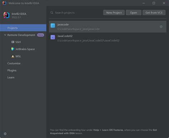Open the Customize section
169x138 pixels.
pyautogui.click(x=14, y=63)
